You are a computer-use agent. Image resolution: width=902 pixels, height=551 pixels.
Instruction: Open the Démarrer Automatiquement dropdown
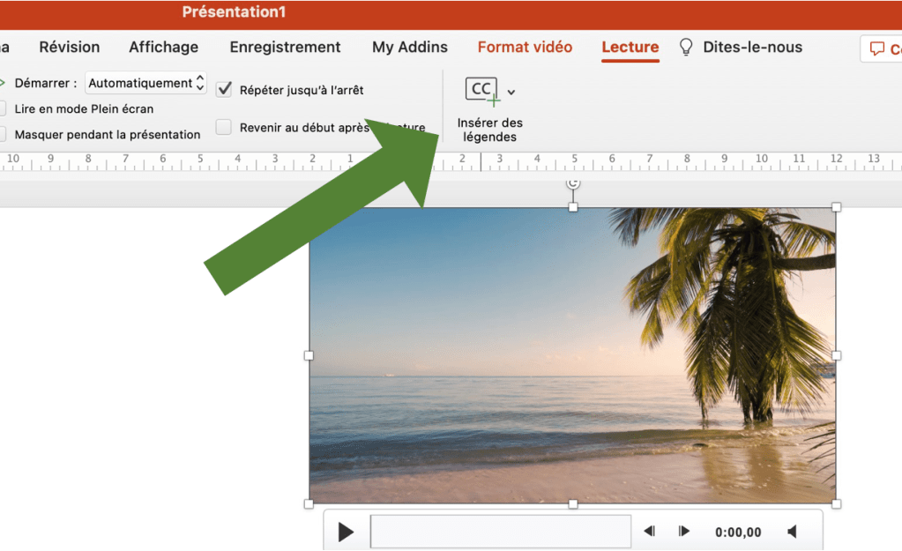(146, 84)
